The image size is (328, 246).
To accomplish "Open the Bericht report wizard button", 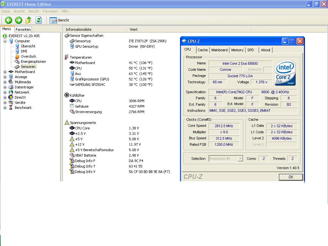I will pyautogui.click(x=59, y=20).
